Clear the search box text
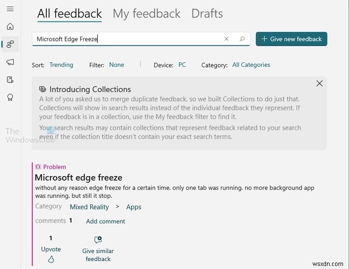 click(226, 39)
